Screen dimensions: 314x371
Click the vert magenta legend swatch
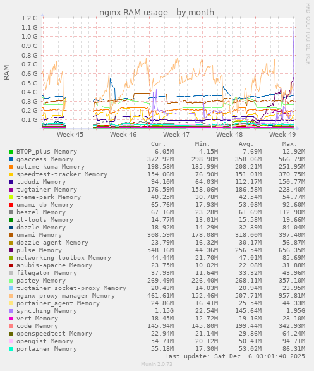tap(11, 319)
